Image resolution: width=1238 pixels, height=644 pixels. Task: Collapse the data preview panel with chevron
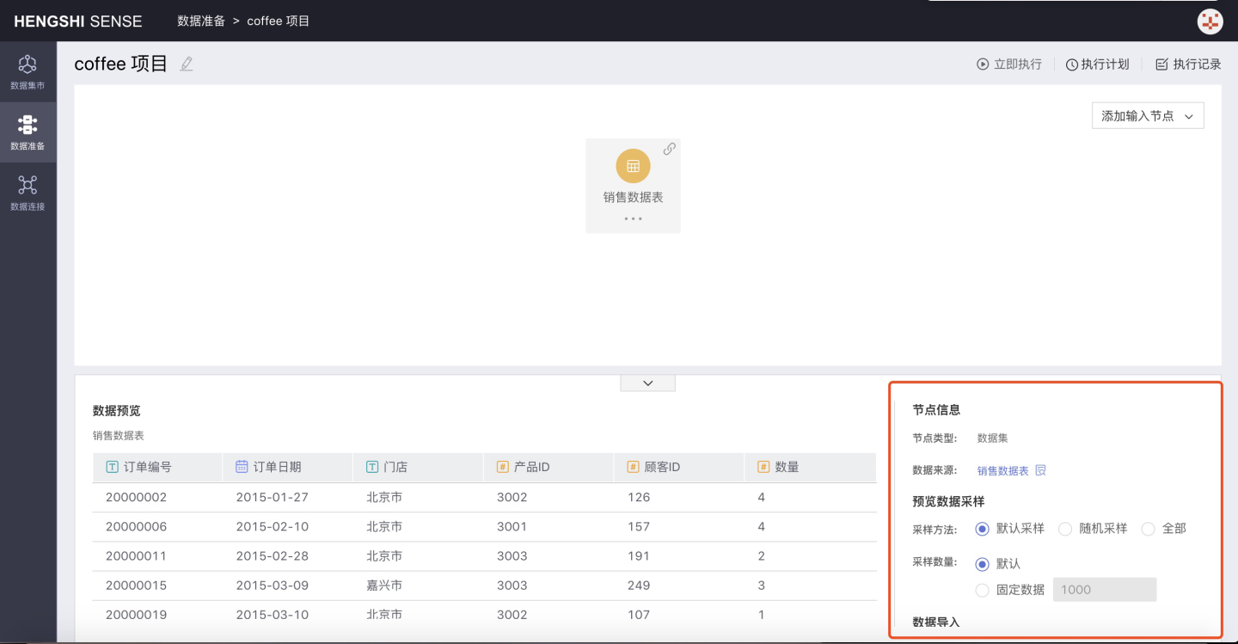click(x=647, y=383)
